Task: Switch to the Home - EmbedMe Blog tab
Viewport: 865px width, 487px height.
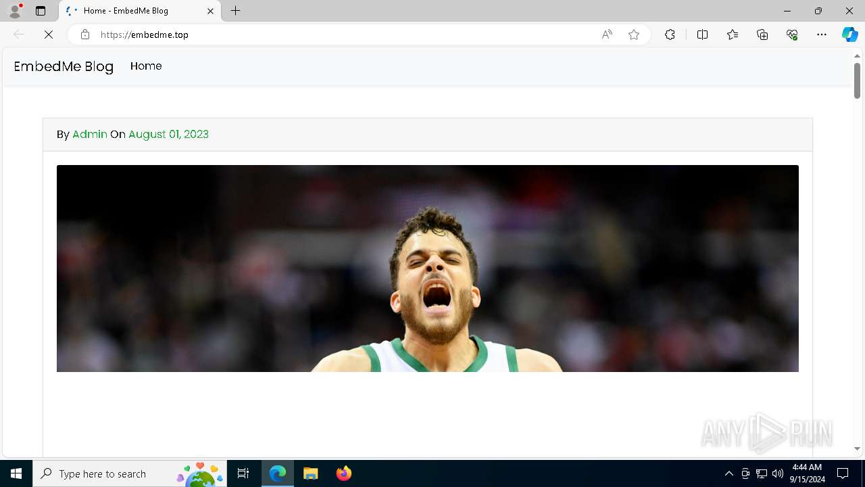Action: [140, 11]
